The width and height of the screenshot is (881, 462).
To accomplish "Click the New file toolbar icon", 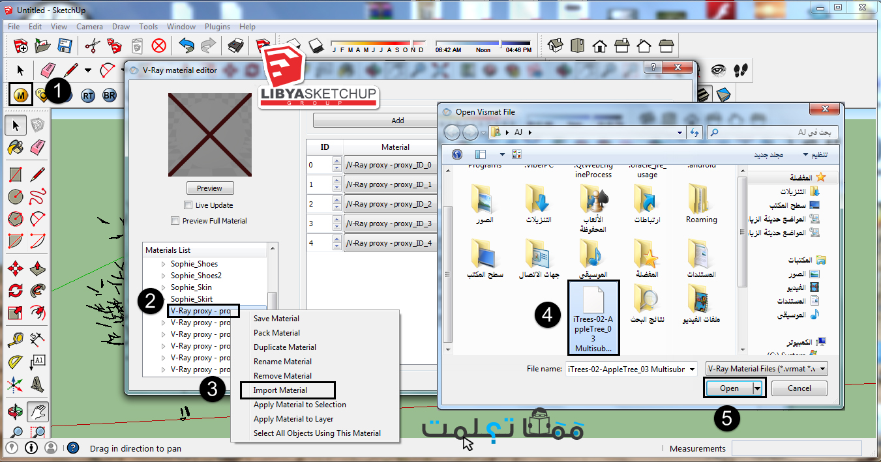I will [x=22, y=46].
